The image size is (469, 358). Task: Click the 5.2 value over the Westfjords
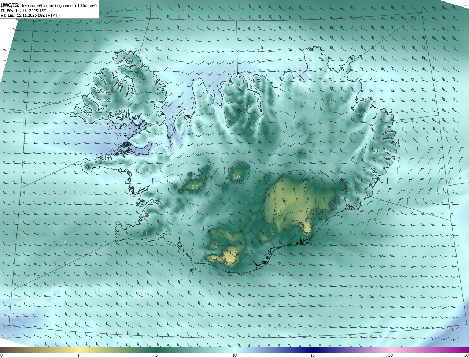(112, 89)
